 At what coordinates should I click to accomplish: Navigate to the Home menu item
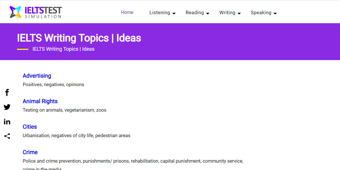point(127,12)
